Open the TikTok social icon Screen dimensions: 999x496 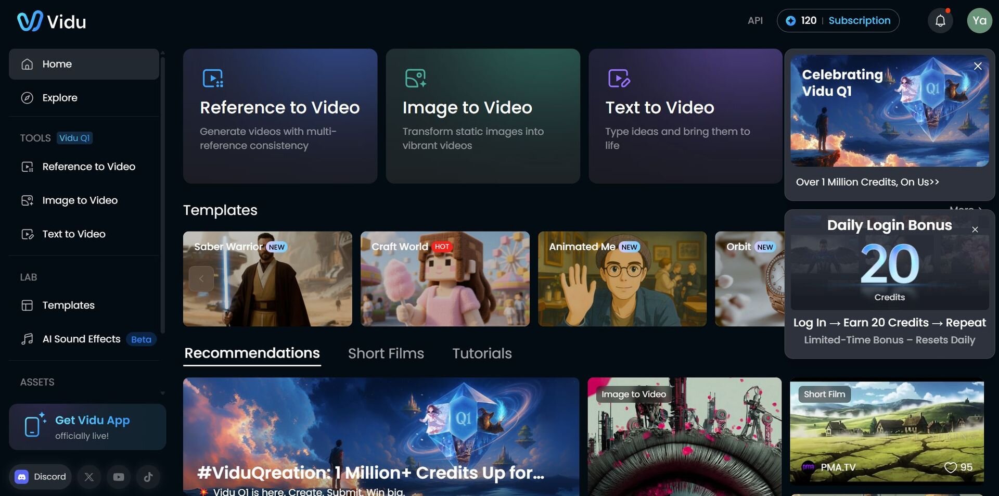pos(148,477)
